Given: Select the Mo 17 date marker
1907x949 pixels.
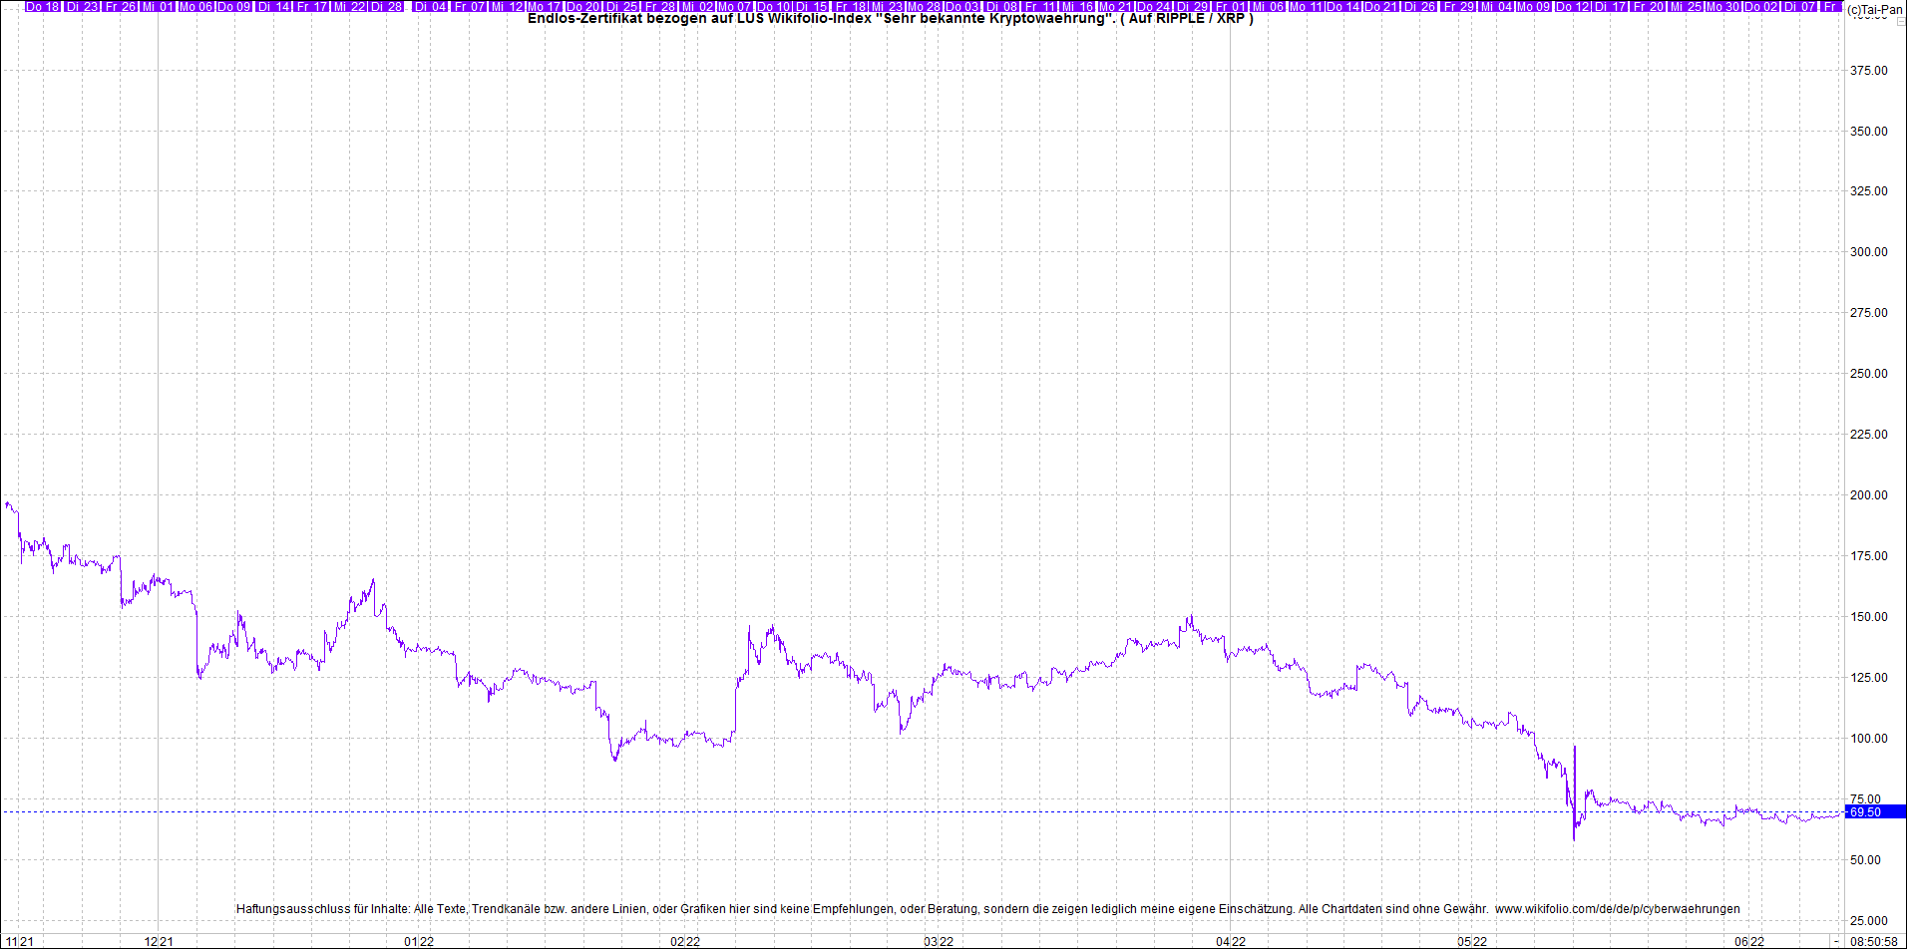Looking at the screenshot, I should [545, 6].
